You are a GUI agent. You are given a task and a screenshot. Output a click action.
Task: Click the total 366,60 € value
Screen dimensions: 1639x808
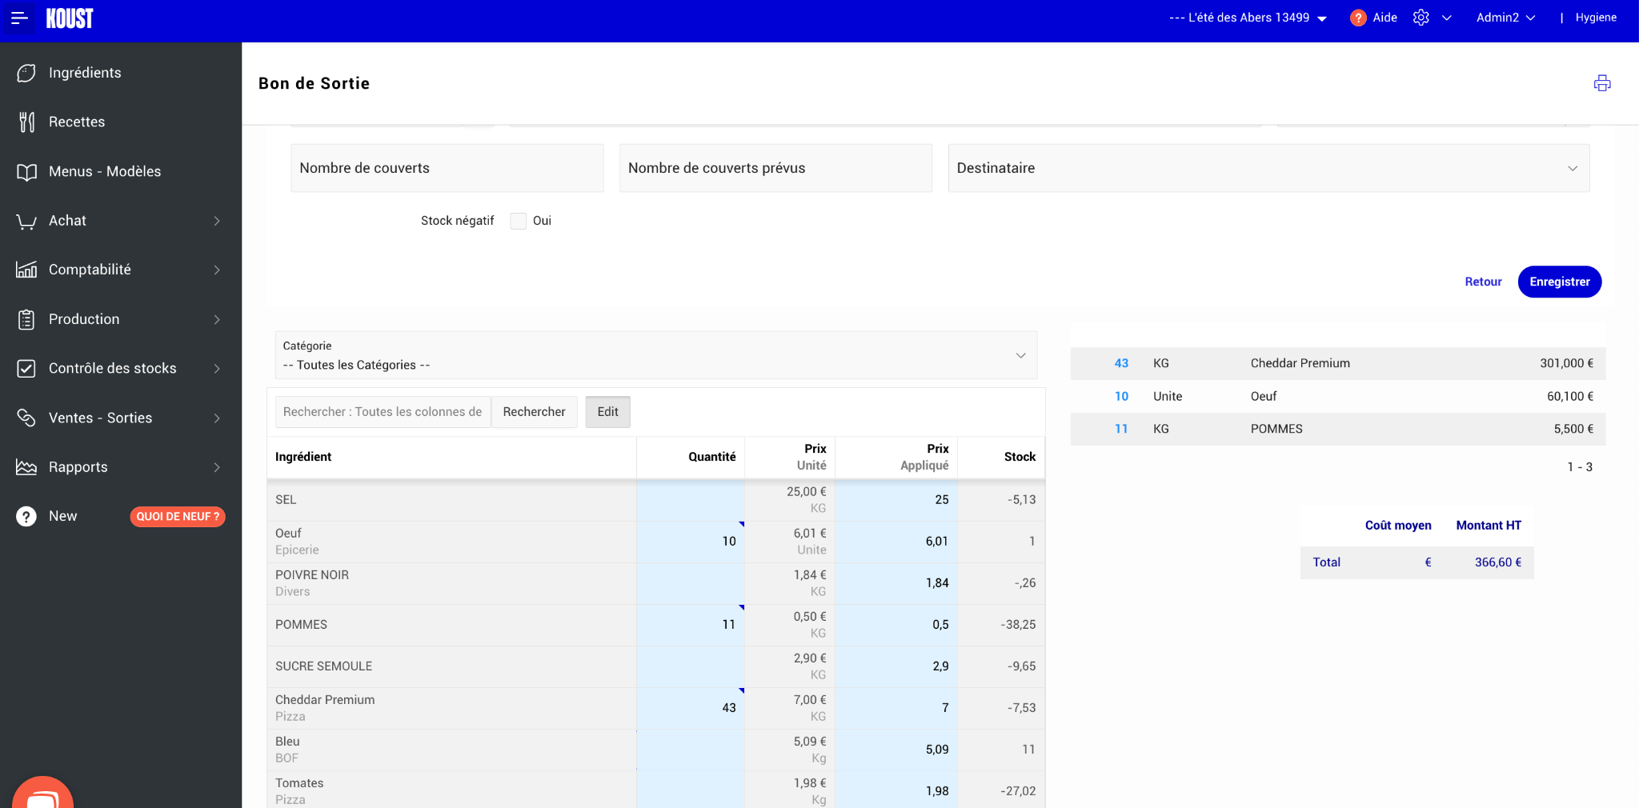(1498, 562)
